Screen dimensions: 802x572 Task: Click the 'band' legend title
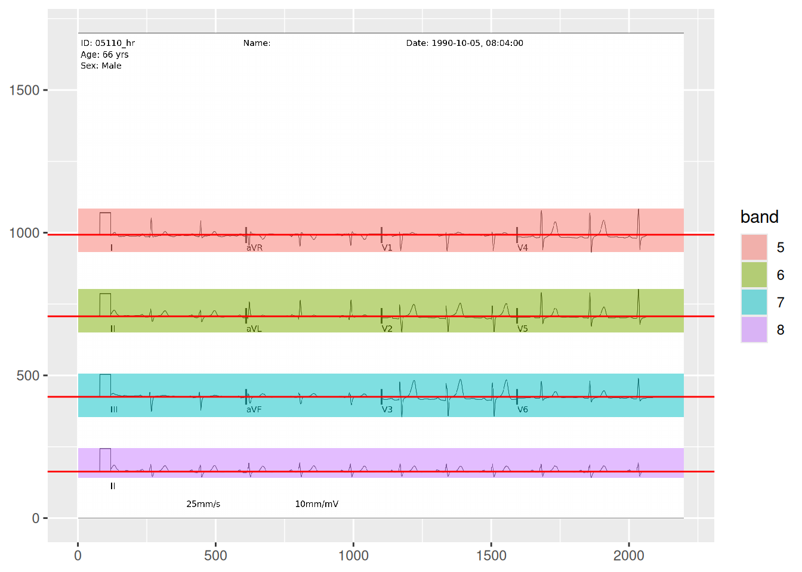click(759, 217)
